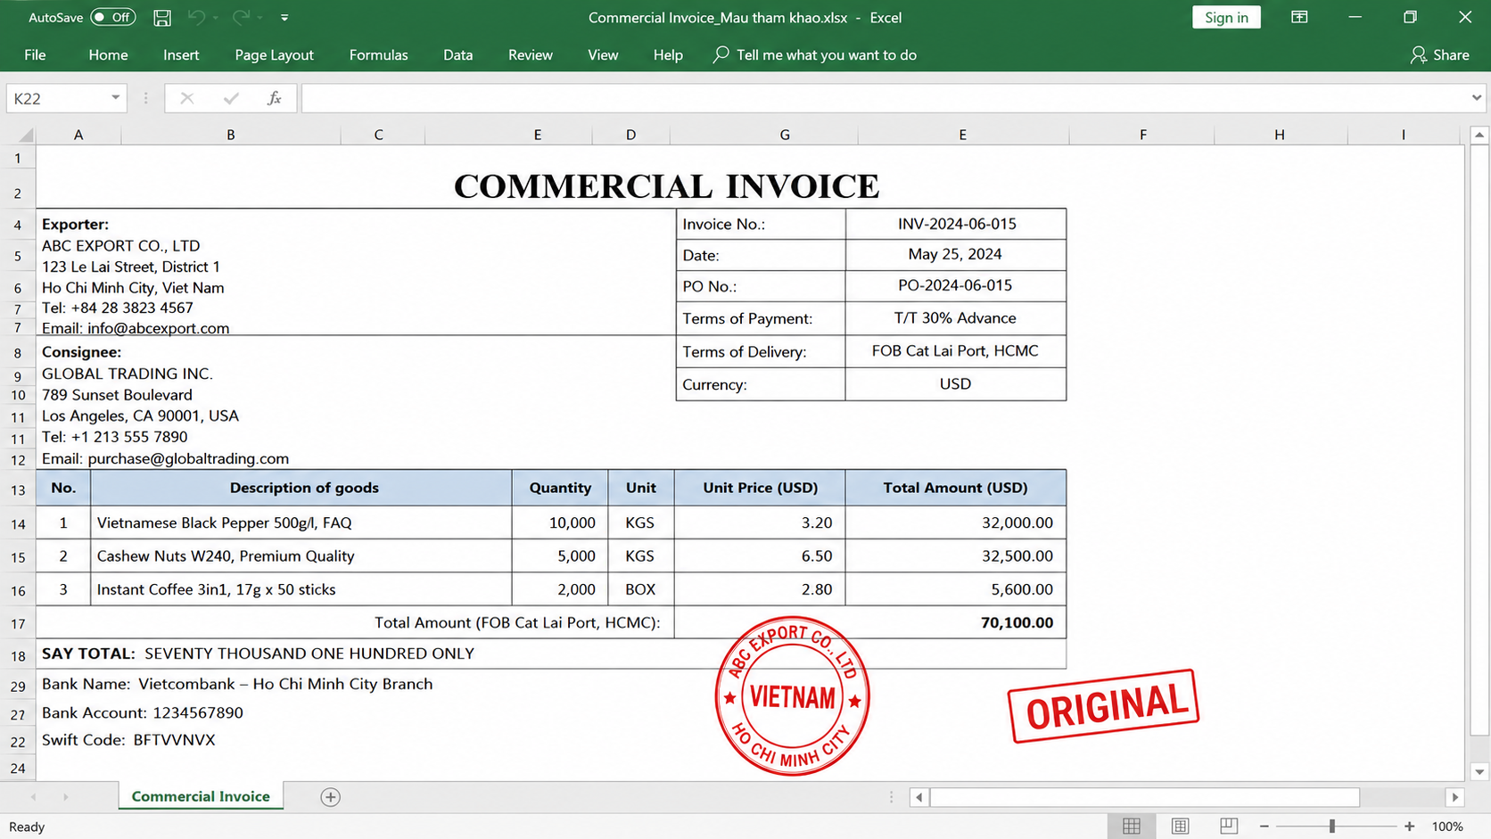
Task: Click the FOB Cat Lai Port, HCMC cell
Action: [956, 350]
